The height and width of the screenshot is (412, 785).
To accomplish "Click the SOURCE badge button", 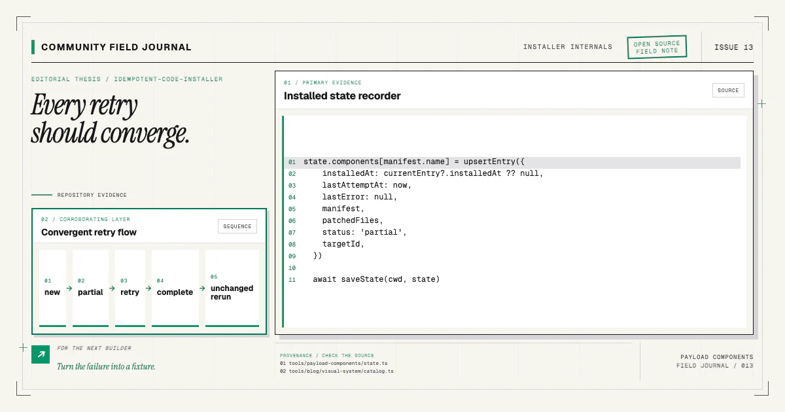I will click(x=728, y=90).
